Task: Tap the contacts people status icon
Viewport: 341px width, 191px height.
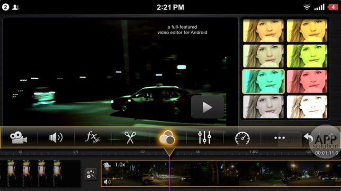Action: [x=16, y=7]
